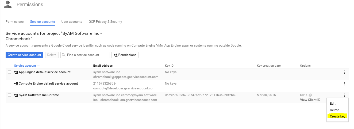Click the service account icon beside App Engine default

click(x=16, y=72)
